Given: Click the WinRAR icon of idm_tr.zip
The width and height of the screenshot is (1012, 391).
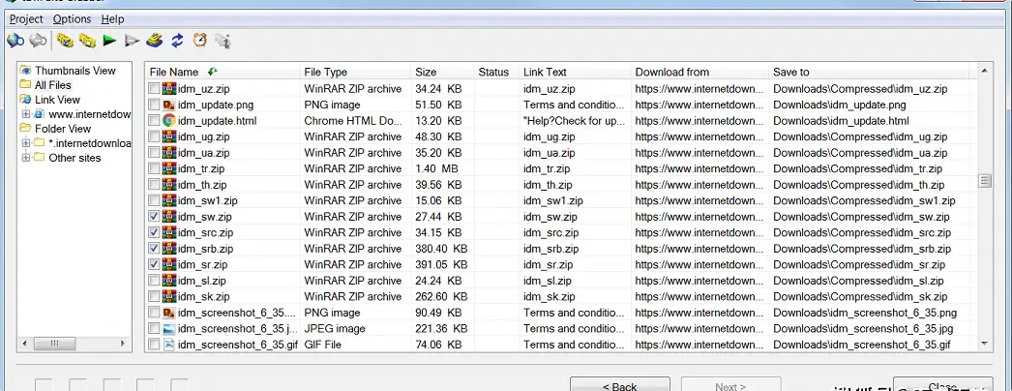Looking at the screenshot, I should coord(169,168).
